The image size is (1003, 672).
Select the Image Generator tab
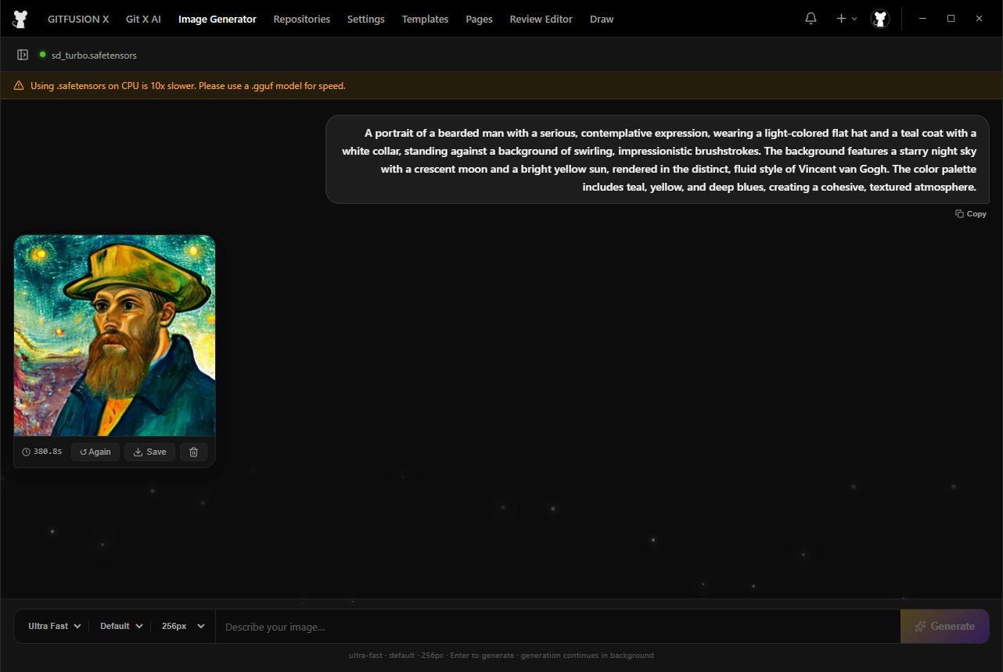[217, 19]
